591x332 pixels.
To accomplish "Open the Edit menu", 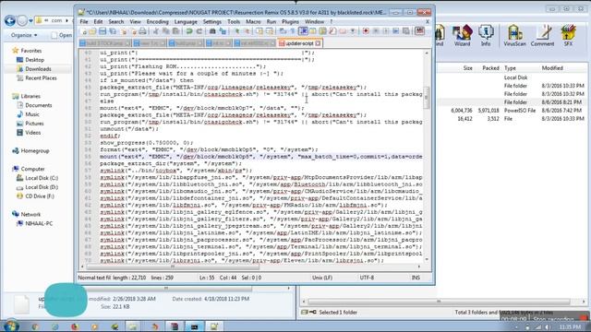I will coord(98,22).
